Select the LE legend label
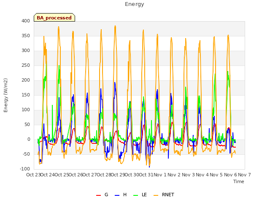270x203 pixels. click(x=144, y=195)
